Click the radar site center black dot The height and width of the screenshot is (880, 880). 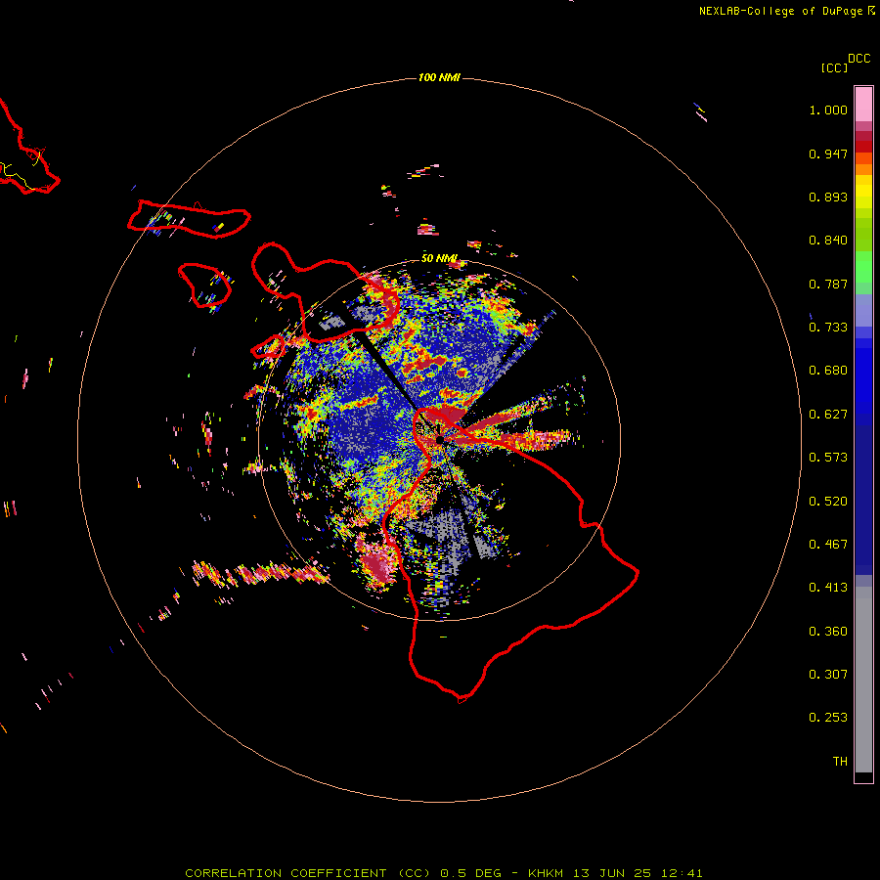pos(440,439)
